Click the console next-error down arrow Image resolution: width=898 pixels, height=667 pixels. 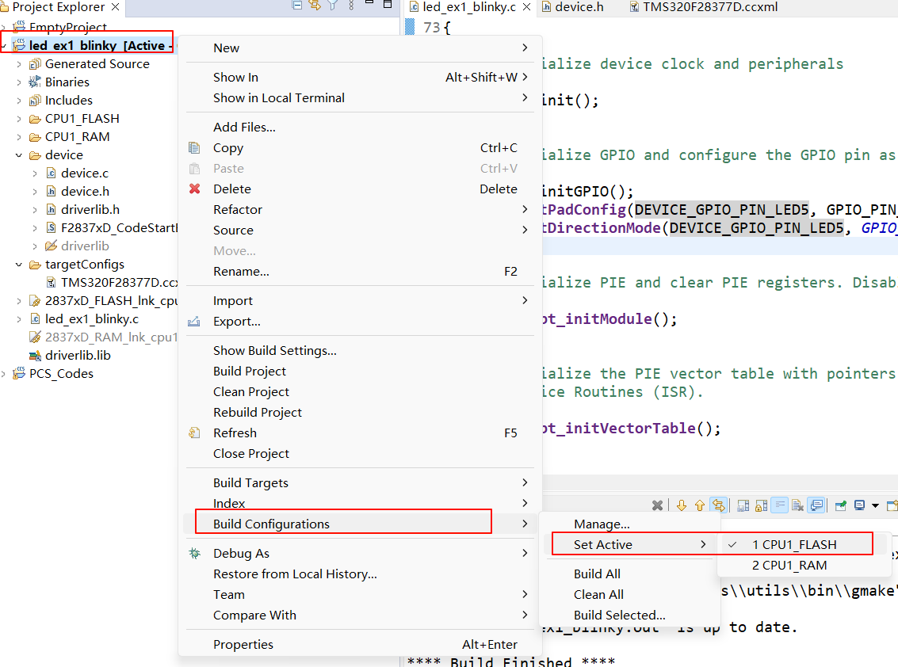tap(681, 505)
